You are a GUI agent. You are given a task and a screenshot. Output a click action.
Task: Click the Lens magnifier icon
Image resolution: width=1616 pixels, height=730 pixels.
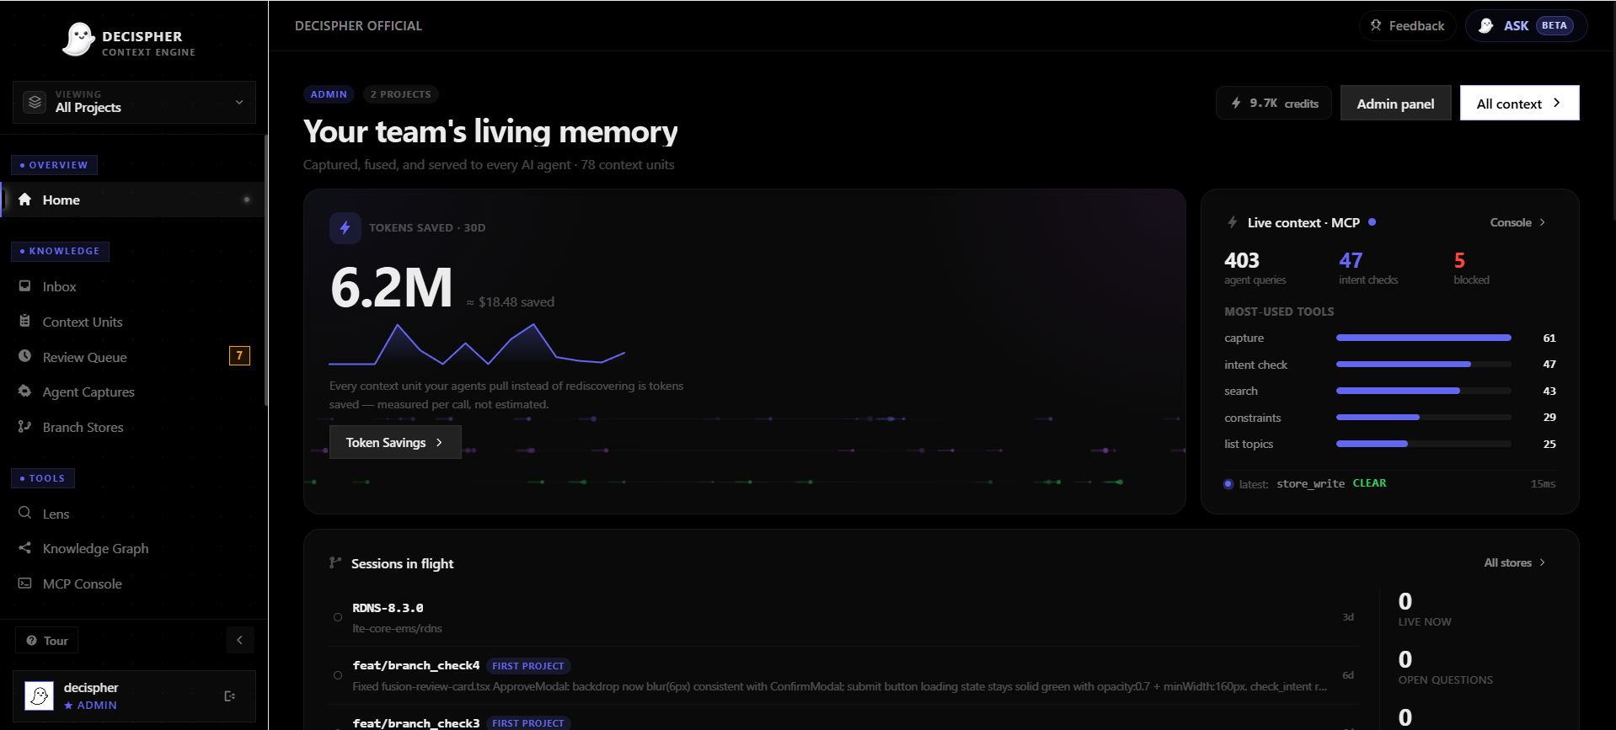(25, 513)
